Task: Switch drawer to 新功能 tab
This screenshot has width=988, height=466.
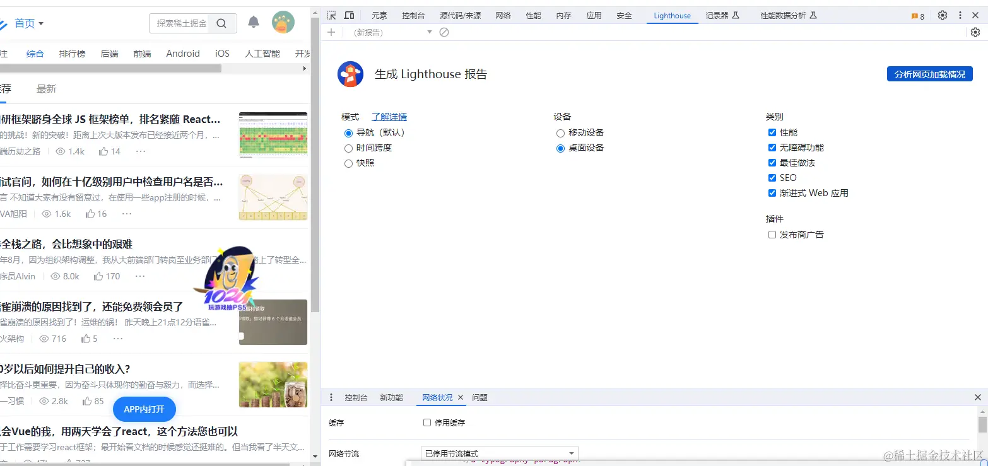Action: coord(391,398)
